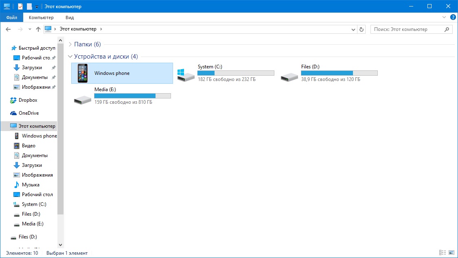Open pinned Загрузки under quick access
Image resolution: width=458 pixels, height=258 pixels.
(x=31, y=68)
